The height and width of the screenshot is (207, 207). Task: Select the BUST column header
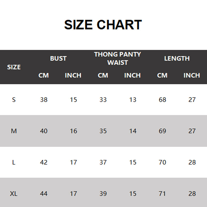tap(58, 58)
